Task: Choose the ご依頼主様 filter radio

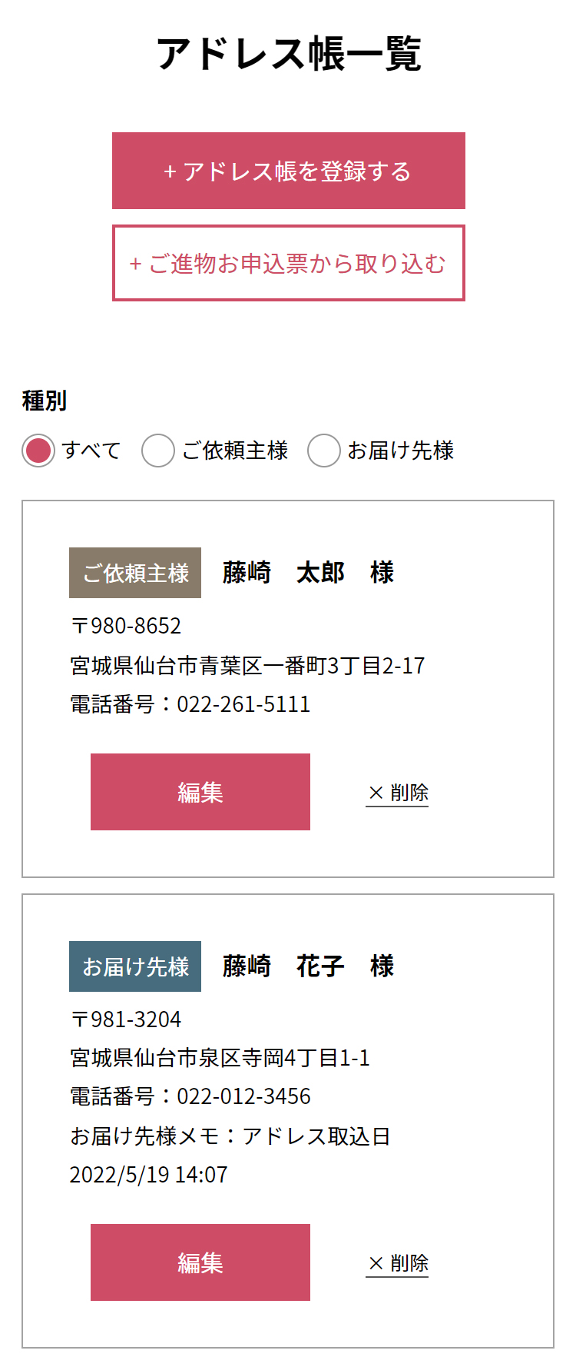Action: pyautogui.click(x=158, y=451)
